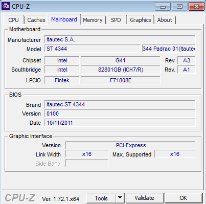
Task: Click the CPU-Z application icon in title bar
Action: point(6,6)
